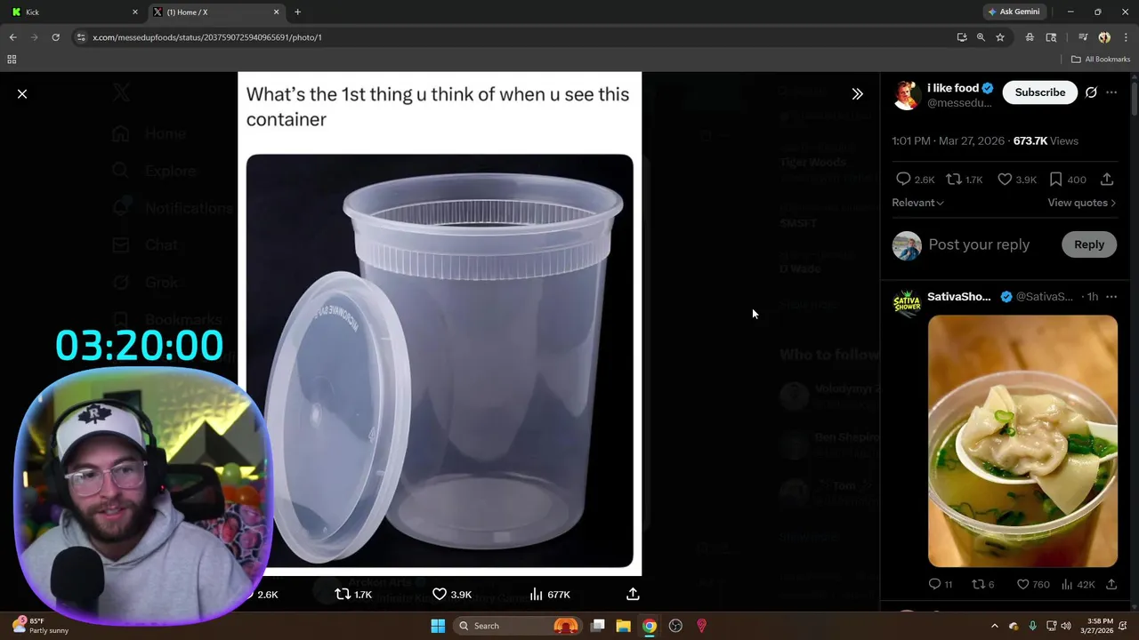1139x640 pixels.
Task: Collapse the reply sidebar with the double chevron
Action: [857, 93]
